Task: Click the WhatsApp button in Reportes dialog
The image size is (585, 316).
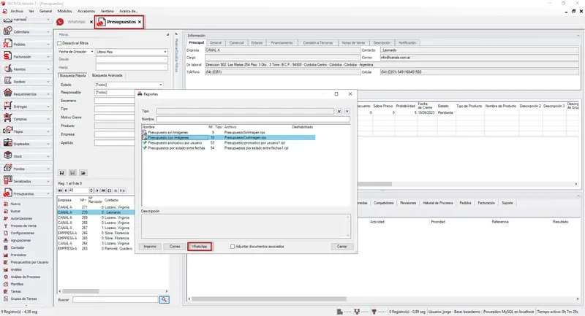Action: (200, 247)
